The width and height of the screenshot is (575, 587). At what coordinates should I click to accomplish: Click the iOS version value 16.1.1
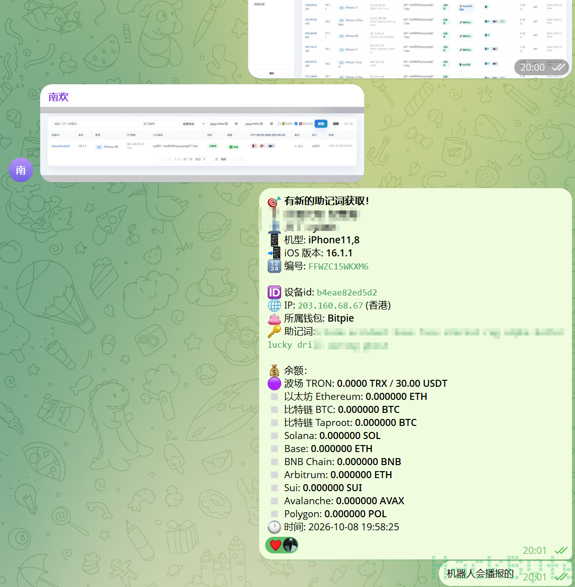339,253
